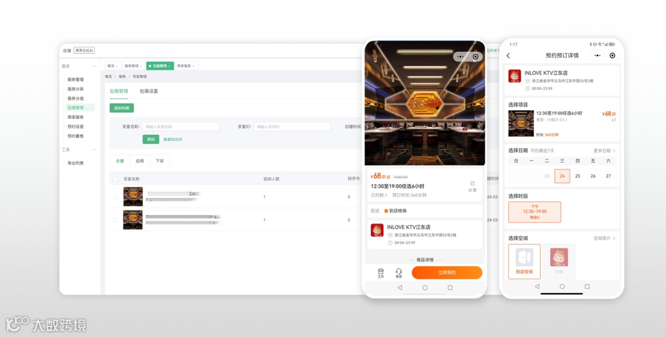This screenshot has height=337, width=666.
Task: Focus the 茶室名称 input field
Action: point(181,126)
